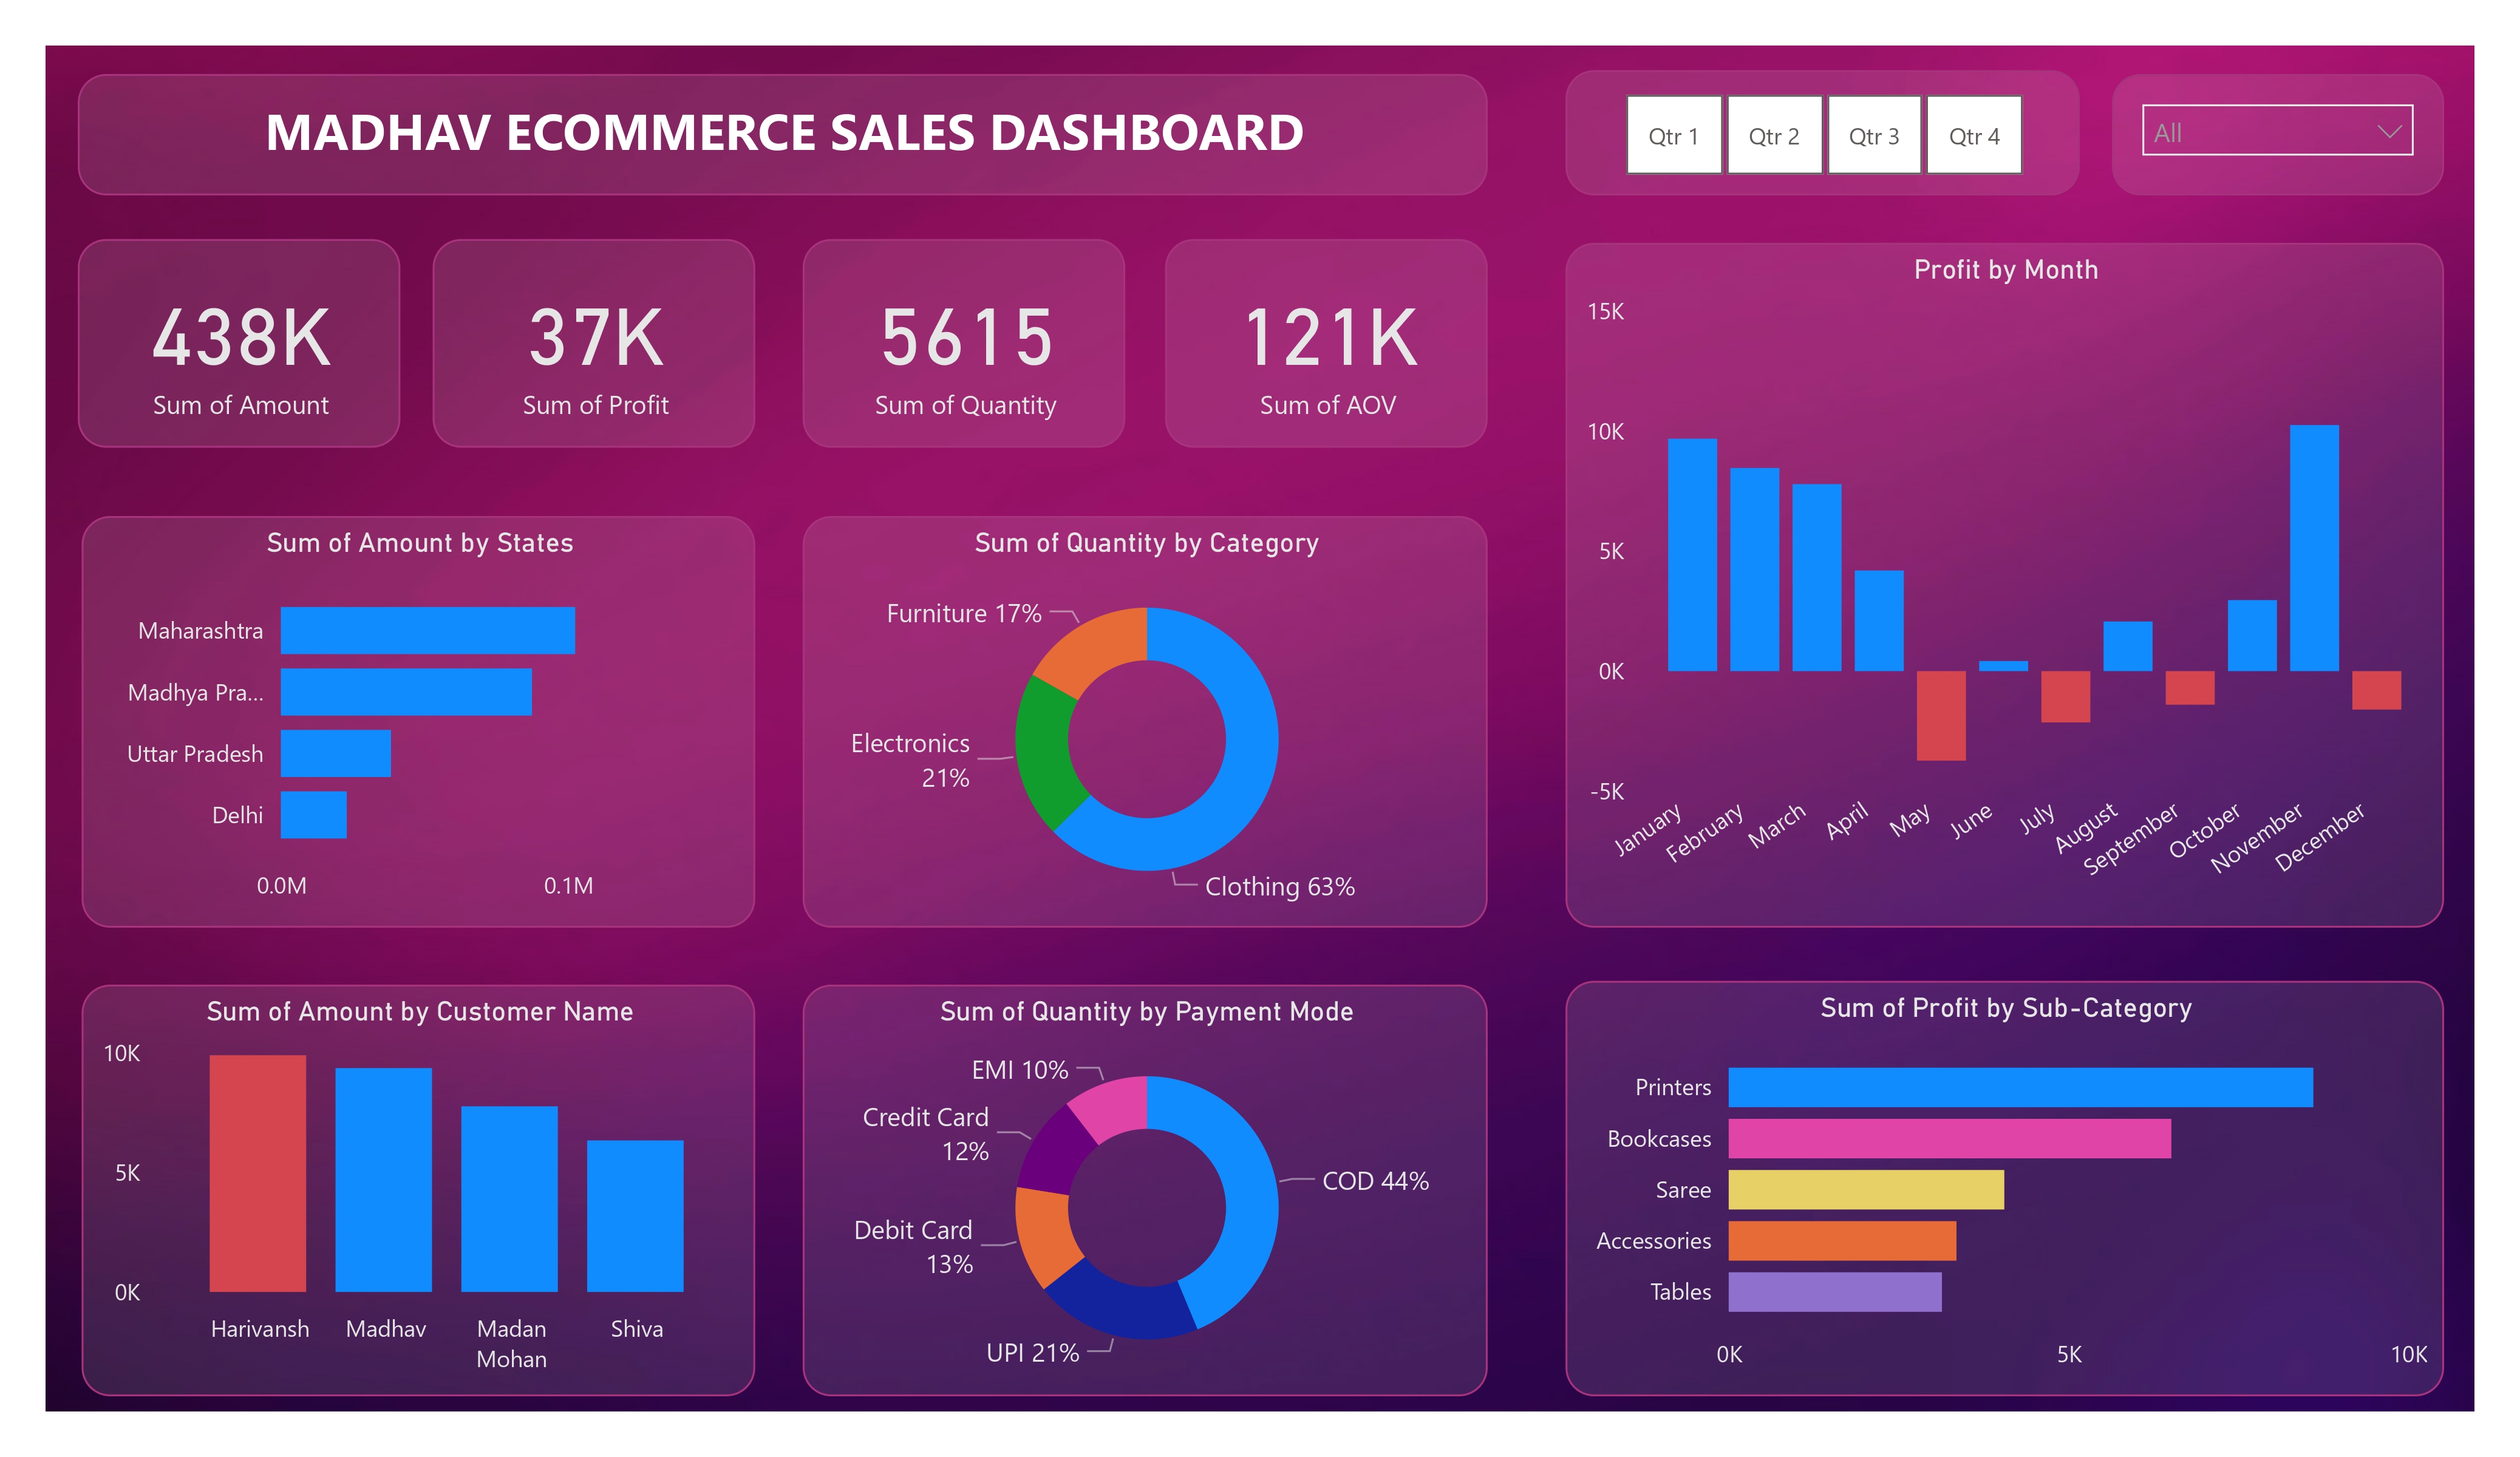This screenshot has height=1457, width=2520.
Task: Select the Printers sub-category bar
Action: pyautogui.click(x=2021, y=1087)
